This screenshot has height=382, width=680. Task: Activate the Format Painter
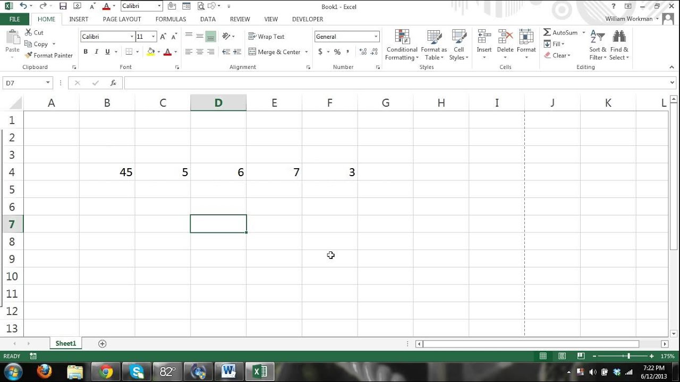[49, 55]
